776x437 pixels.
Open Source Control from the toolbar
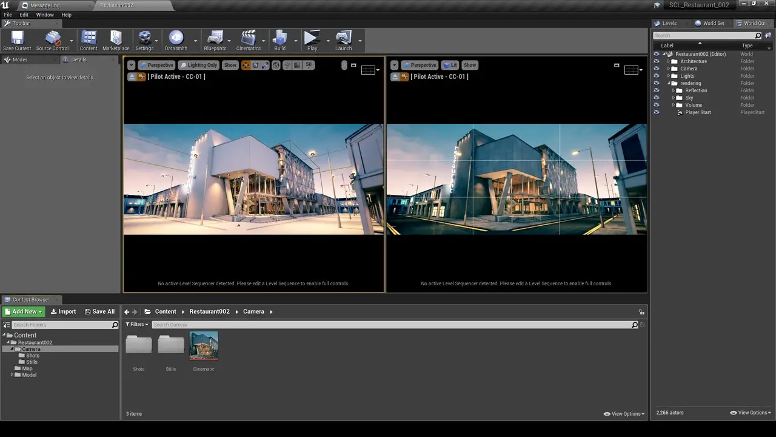point(52,39)
